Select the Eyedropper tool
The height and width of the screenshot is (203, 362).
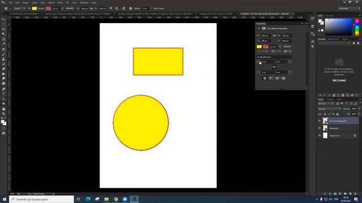pos(3,44)
